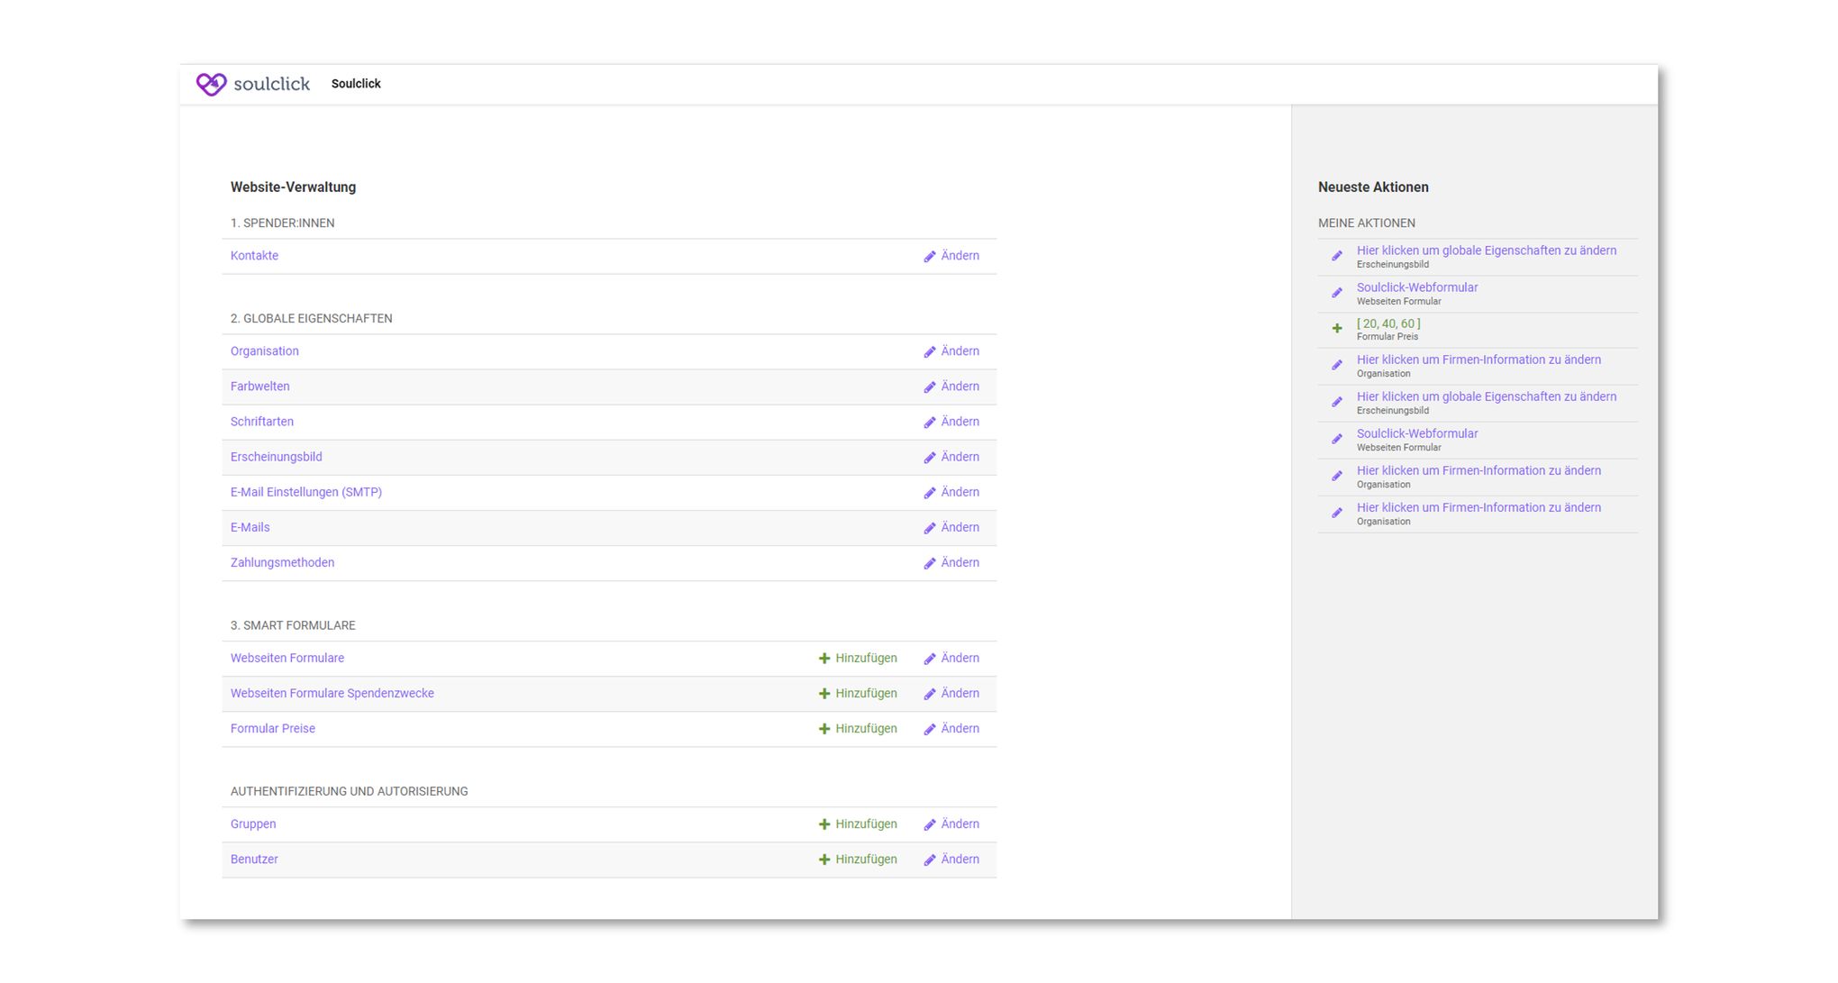Image resolution: width=1838 pixels, height=983 pixels.
Task: Click the Soulclick header title
Action: 356,84
